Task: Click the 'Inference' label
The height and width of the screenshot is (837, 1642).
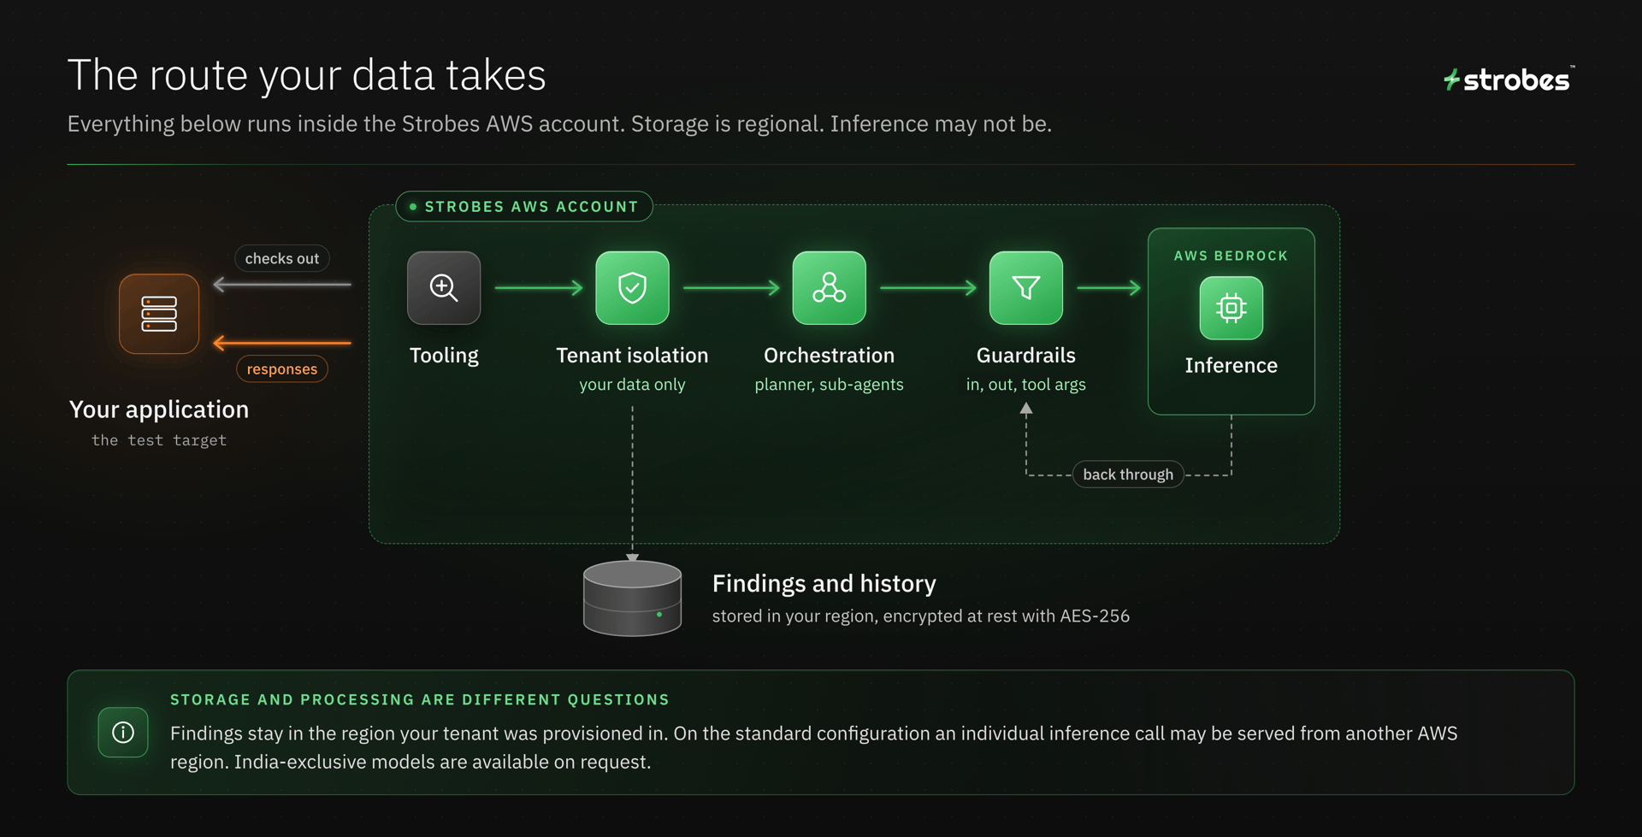Action: (1231, 366)
